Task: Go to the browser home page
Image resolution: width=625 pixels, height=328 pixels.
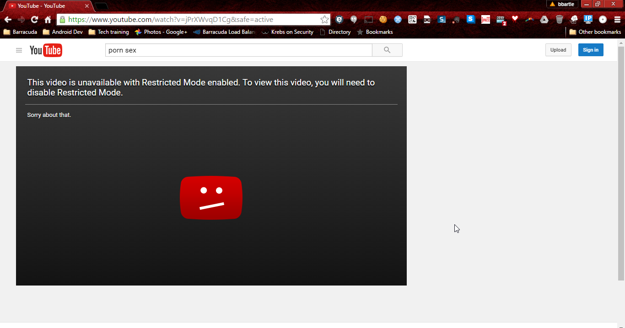Action: coord(48,20)
